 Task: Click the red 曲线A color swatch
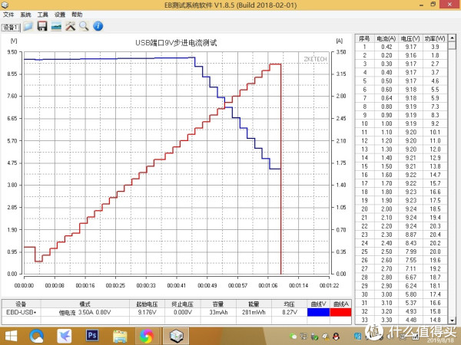click(340, 312)
